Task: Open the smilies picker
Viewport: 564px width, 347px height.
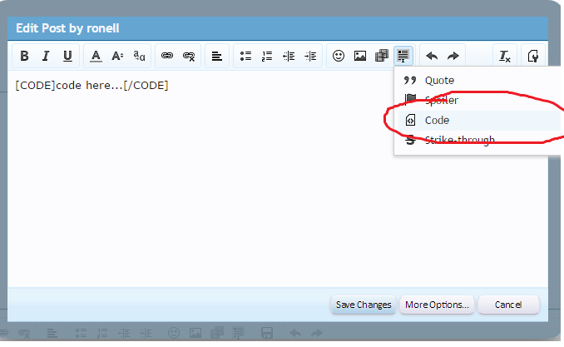Action: (339, 56)
